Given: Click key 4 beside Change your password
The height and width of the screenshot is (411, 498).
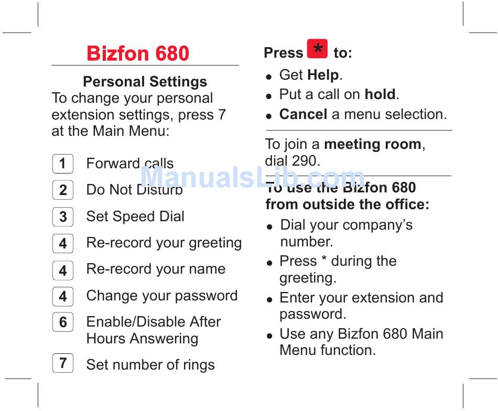Looking at the screenshot, I should (x=63, y=296).
